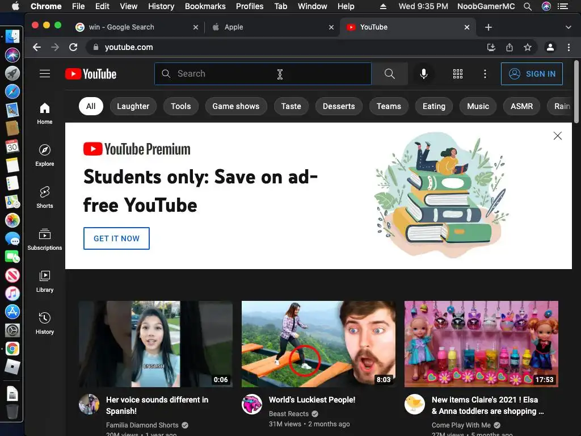Open Her voice sounds different in Spanish! title
The width and height of the screenshot is (581, 436).
click(x=157, y=405)
